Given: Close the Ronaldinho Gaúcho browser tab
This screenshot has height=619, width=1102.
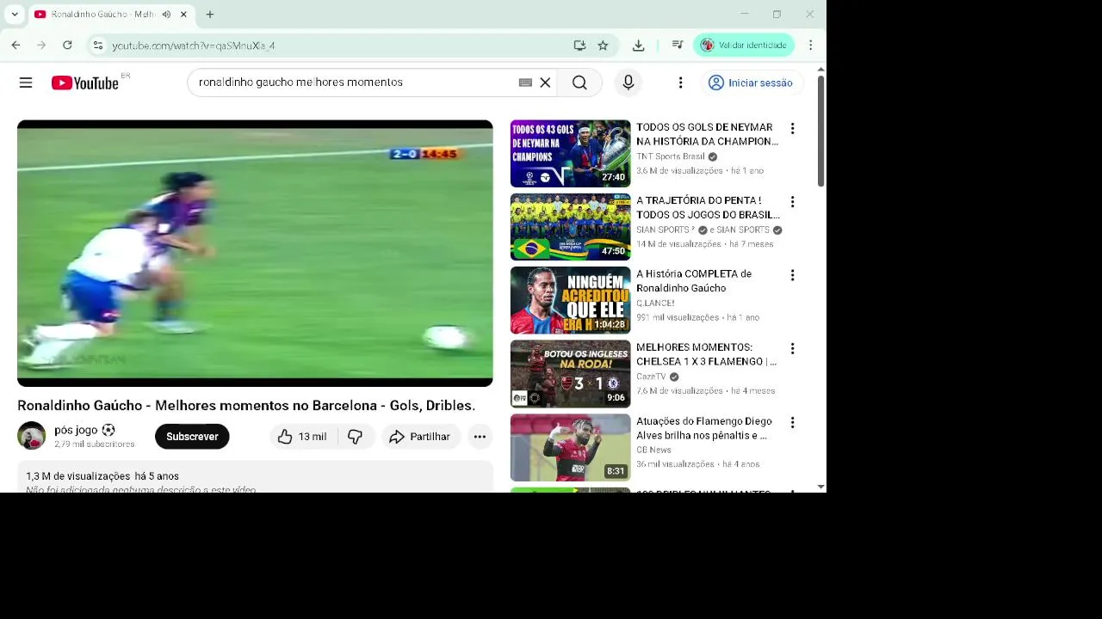Looking at the screenshot, I should click(183, 15).
